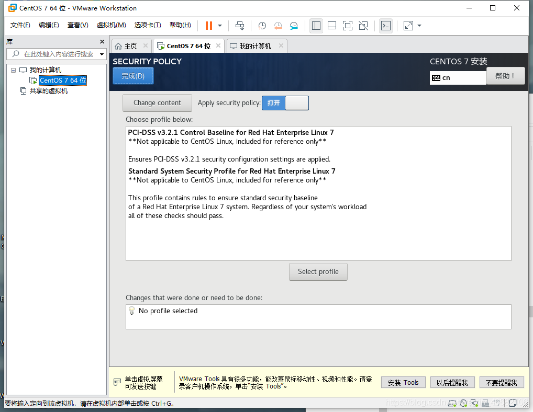Close the 库 library panel
Image resolution: width=533 pixels, height=412 pixels.
pyautogui.click(x=102, y=41)
